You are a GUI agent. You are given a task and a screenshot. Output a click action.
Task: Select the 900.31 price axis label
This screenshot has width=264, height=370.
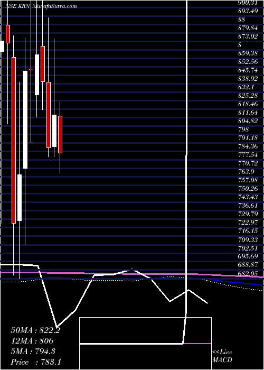pos(248,3)
